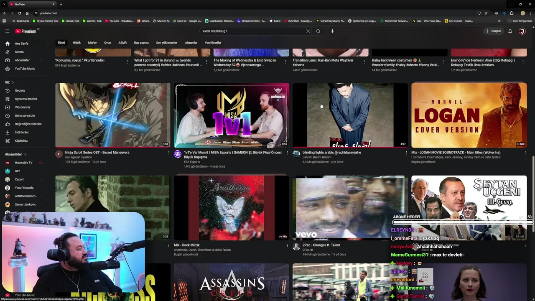Open Daha sonra izle list
The image size is (535, 301).
pos(25,116)
